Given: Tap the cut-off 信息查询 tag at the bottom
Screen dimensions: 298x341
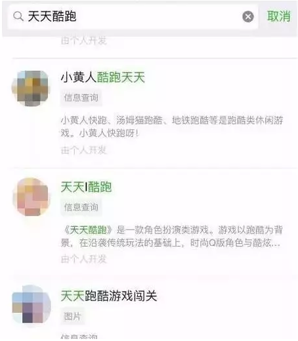Looking at the screenshot, I should (79, 337).
